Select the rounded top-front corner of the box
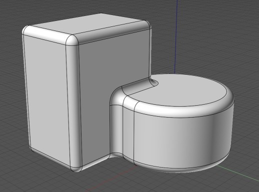This screenshot has height=192, width=259. pyautogui.click(x=72, y=40)
